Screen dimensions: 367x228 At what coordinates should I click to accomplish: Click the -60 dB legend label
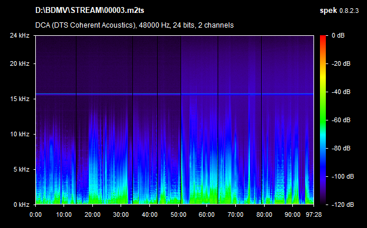[x=341, y=120]
